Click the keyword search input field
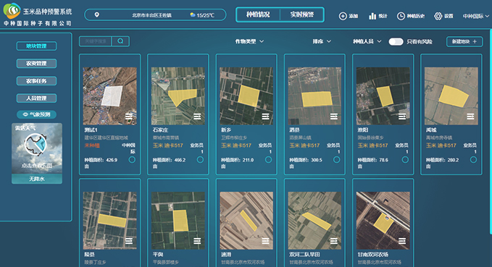 [x=96, y=41]
